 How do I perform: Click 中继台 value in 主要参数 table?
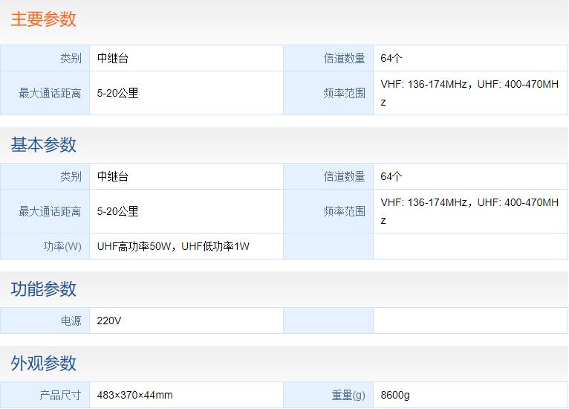point(113,58)
